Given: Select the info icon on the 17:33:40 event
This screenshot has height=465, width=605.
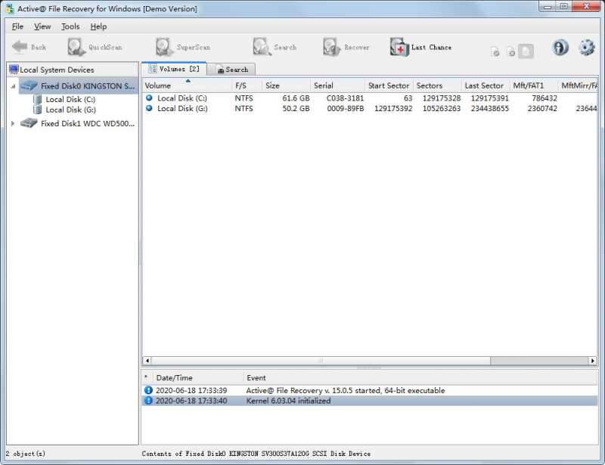Looking at the screenshot, I should [150, 401].
